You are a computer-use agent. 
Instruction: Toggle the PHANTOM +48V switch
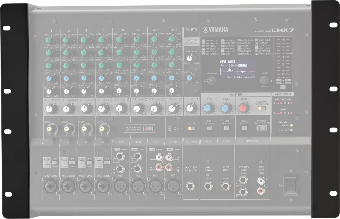tap(148, 128)
